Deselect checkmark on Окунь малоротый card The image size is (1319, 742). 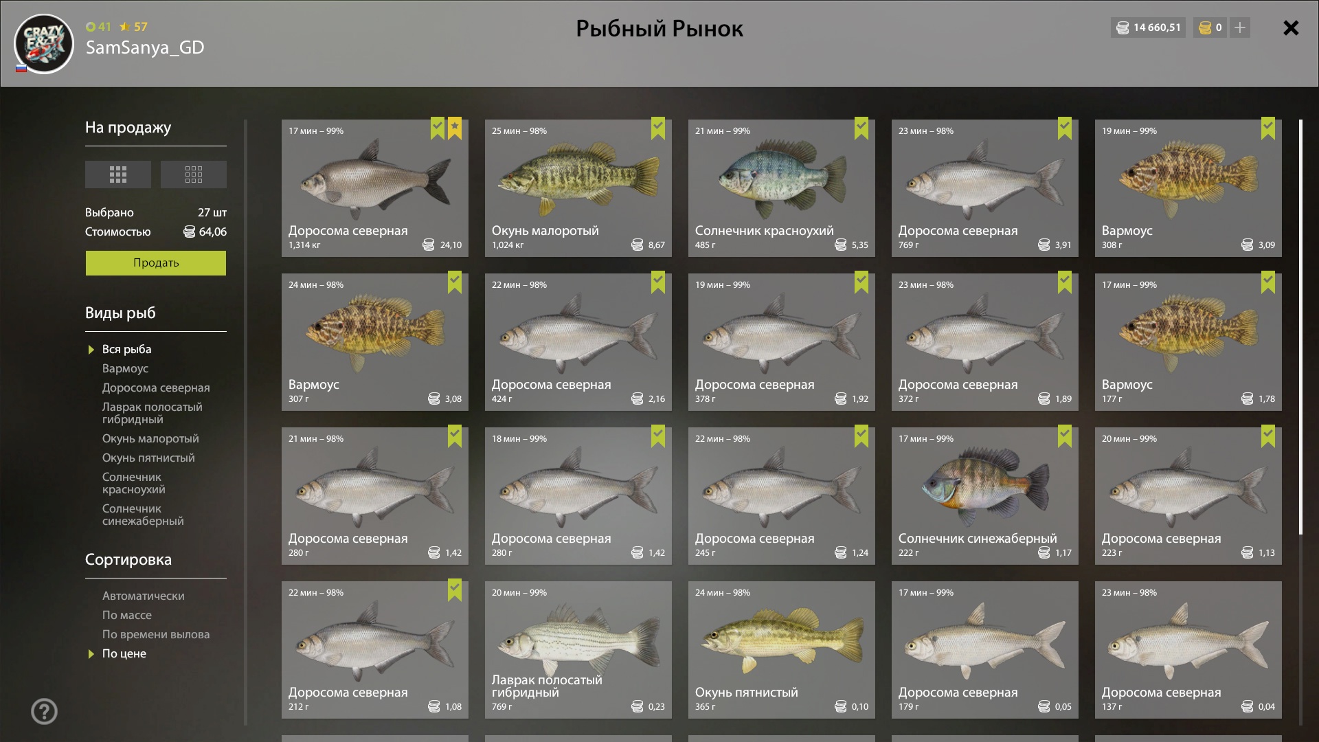[658, 128]
